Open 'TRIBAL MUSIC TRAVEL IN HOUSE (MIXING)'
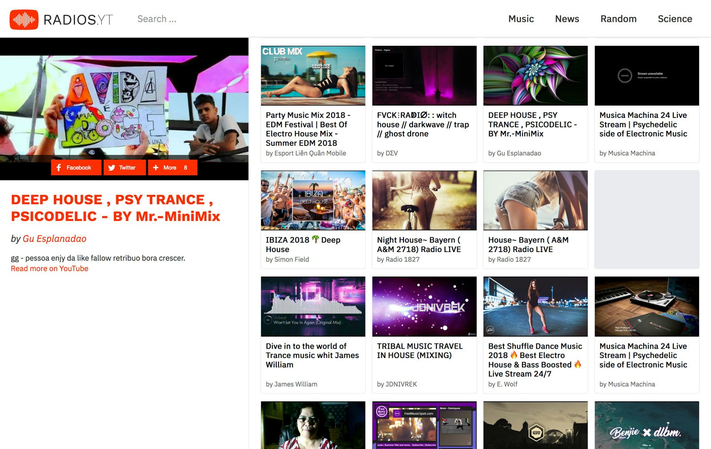Image resolution: width=711 pixels, height=449 pixels. (419, 351)
